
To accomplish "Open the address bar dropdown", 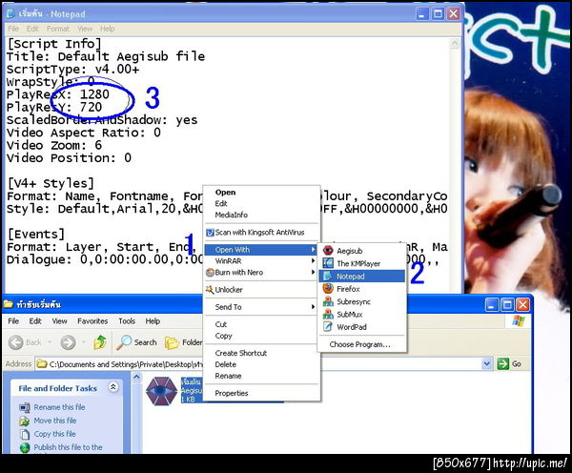I will click(x=486, y=364).
